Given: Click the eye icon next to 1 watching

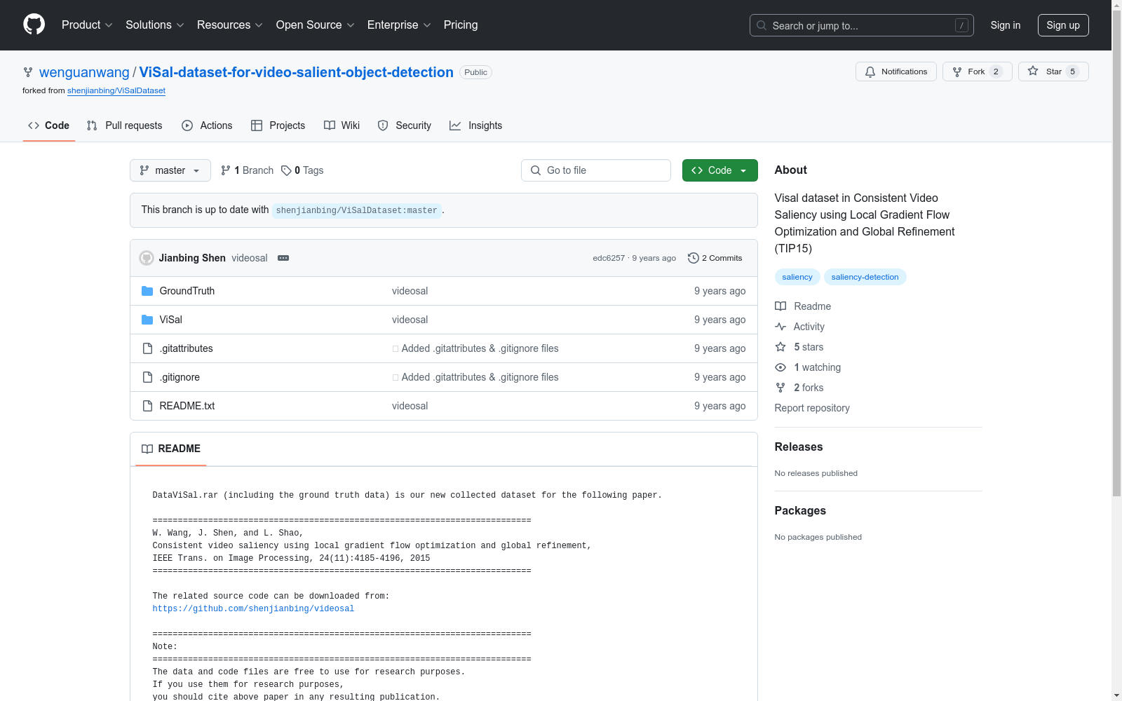Looking at the screenshot, I should (780, 367).
